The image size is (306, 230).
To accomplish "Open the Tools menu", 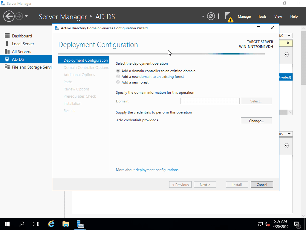I will [262, 16].
